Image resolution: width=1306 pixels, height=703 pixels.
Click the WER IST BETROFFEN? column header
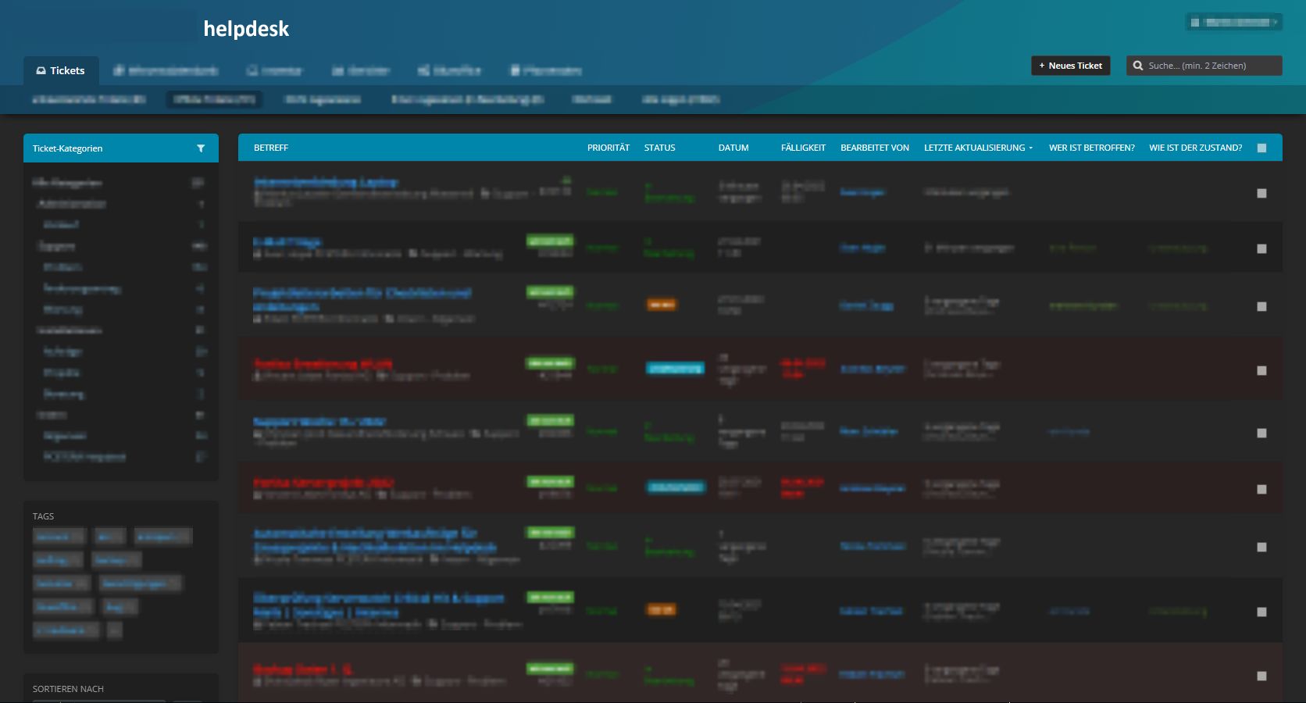point(1092,148)
